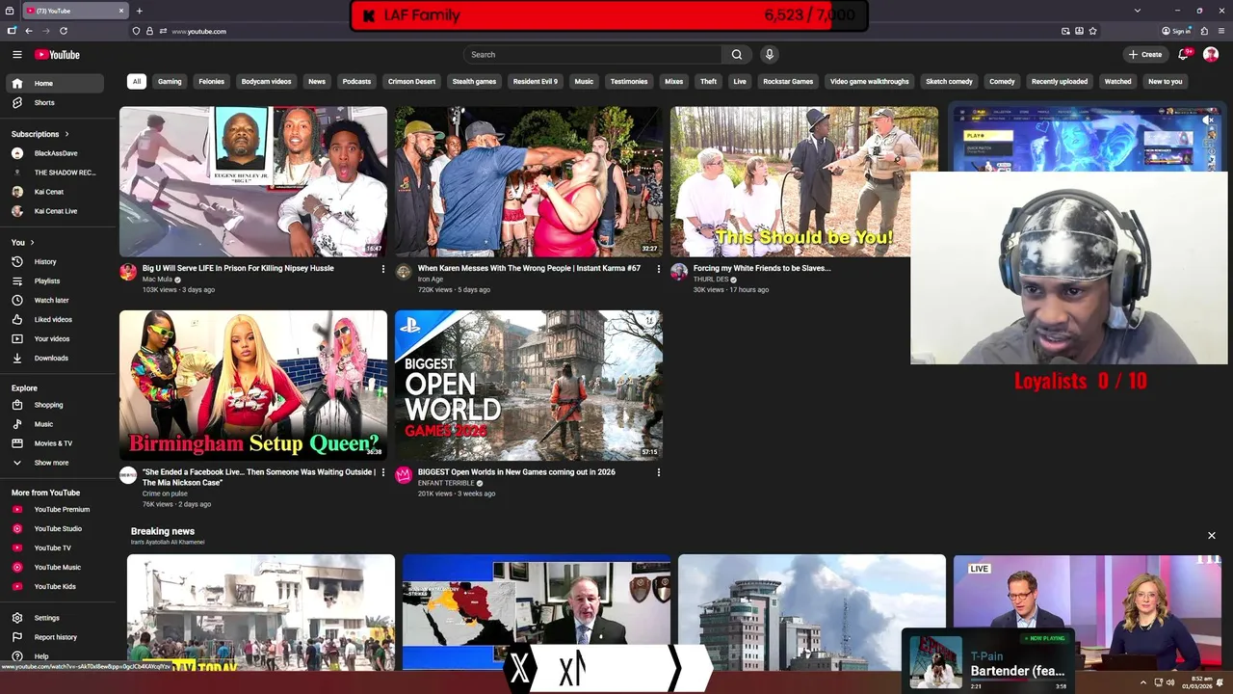
Task: Dismiss the Breaking news shelf
Action: (1212, 535)
